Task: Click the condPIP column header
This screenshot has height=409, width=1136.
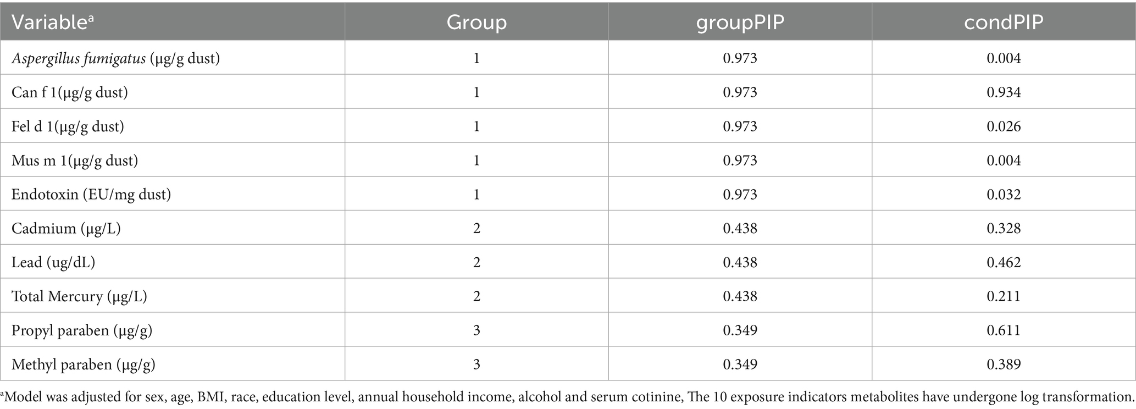Action: click(x=1004, y=22)
